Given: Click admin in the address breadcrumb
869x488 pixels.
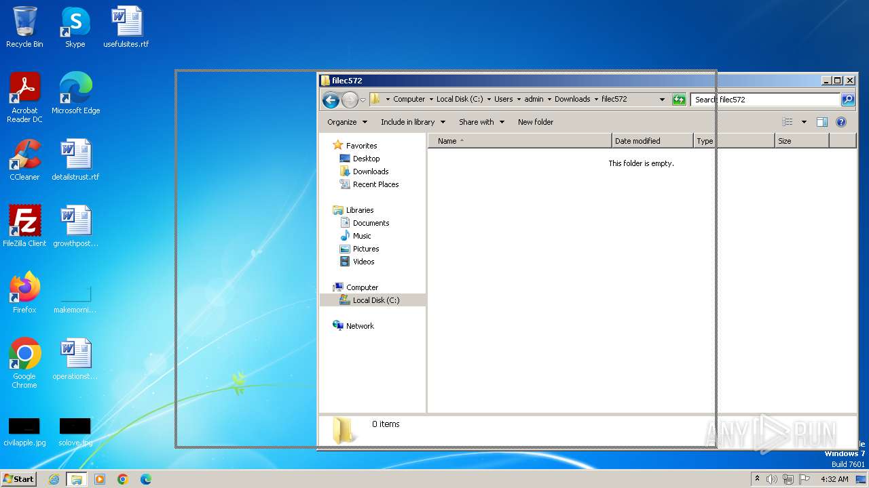Looking at the screenshot, I should (x=534, y=99).
